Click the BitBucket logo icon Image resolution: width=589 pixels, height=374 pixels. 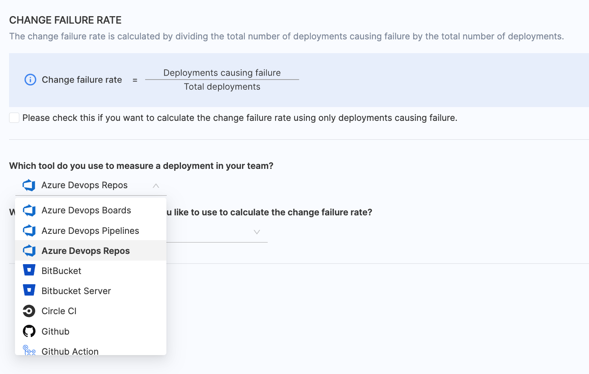29,270
